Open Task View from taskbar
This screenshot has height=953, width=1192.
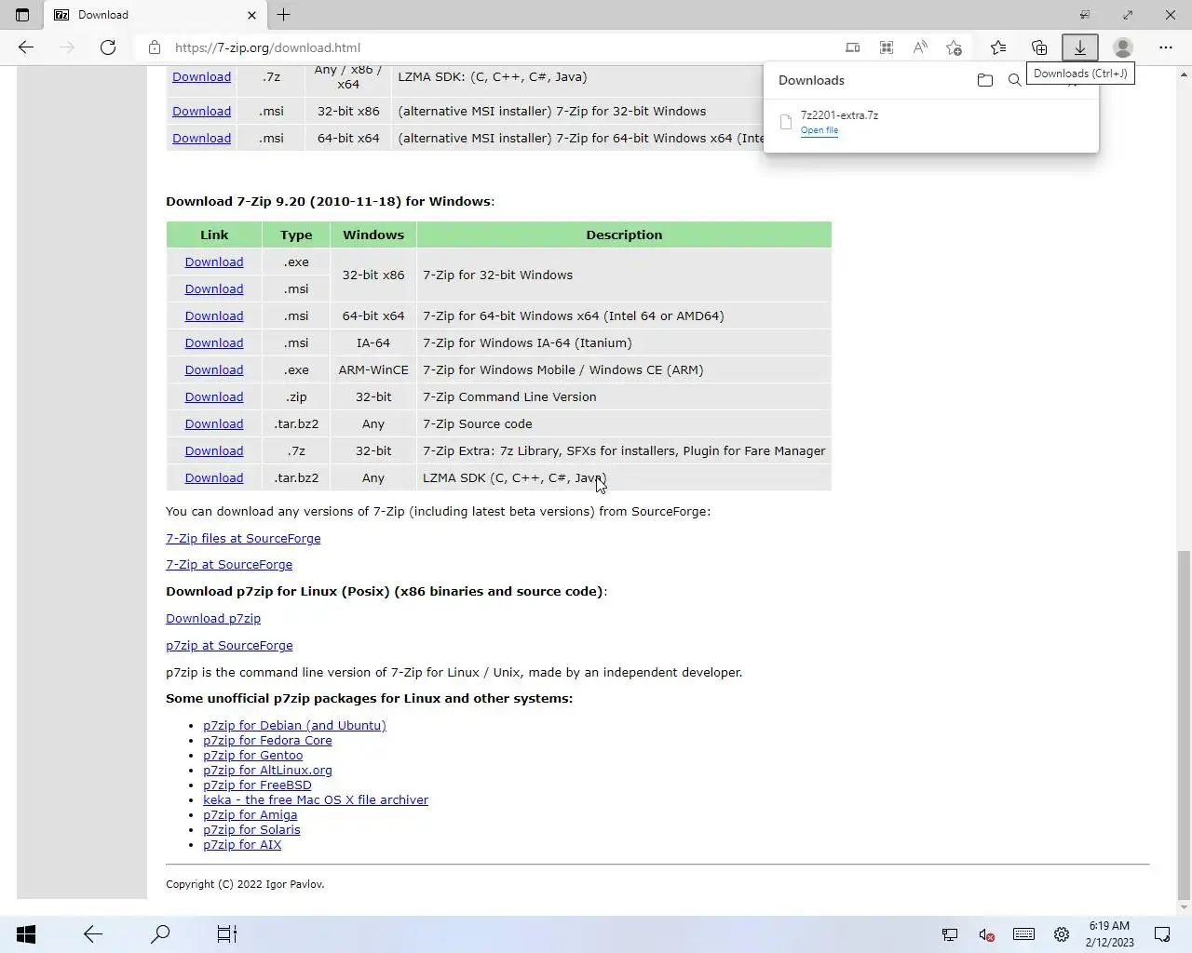227,934
